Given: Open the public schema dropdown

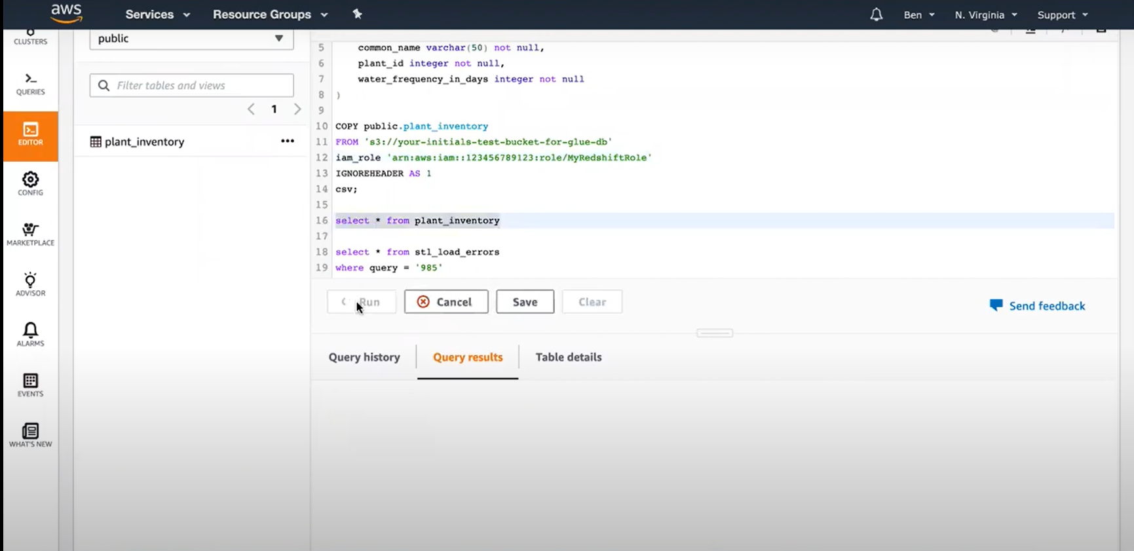Looking at the screenshot, I should coord(191,39).
